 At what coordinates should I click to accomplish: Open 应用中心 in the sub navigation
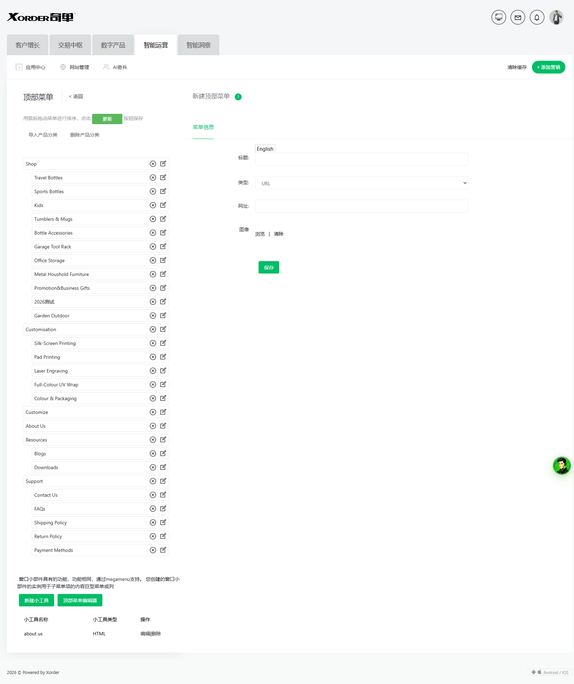(30, 67)
